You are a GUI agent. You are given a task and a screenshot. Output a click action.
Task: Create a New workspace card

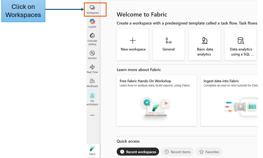(133, 45)
